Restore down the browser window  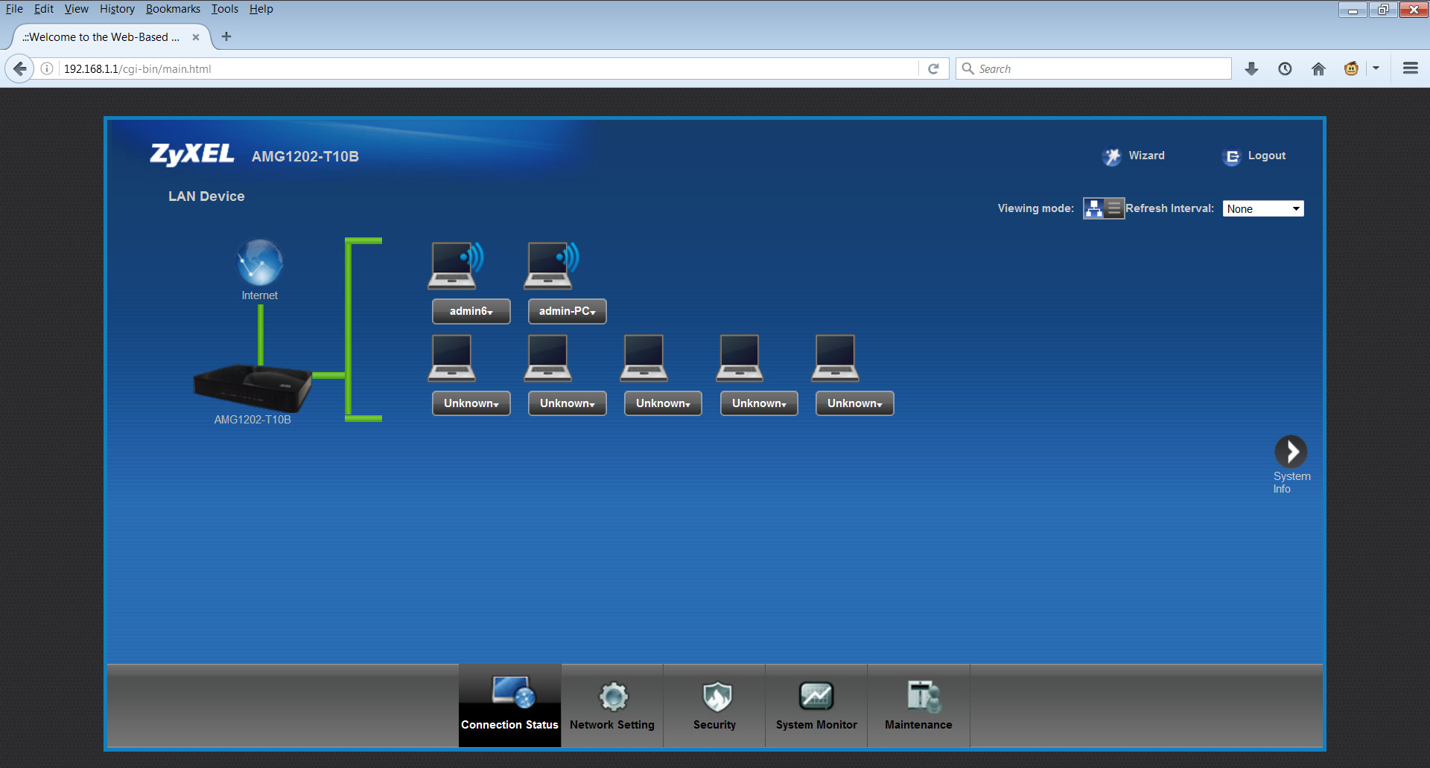pyautogui.click(x=1383, y=10)
